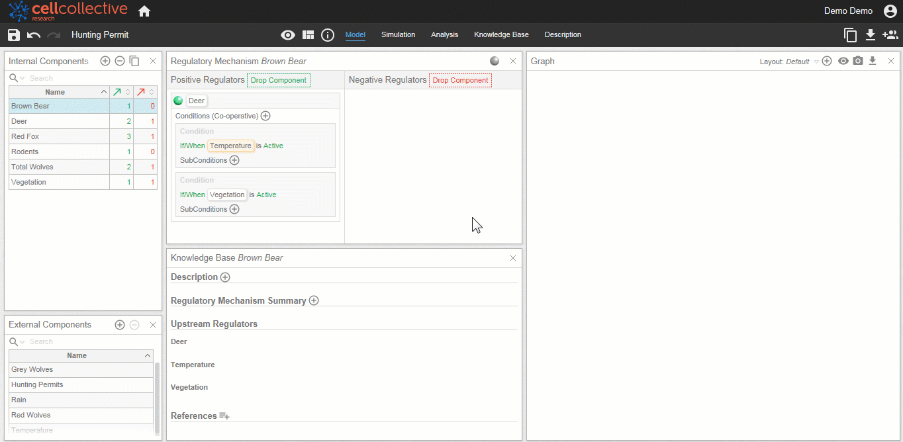Take a snapshot of the Graph panel
The height and width of the screenshot is (442, 903).
coord(858,61)
